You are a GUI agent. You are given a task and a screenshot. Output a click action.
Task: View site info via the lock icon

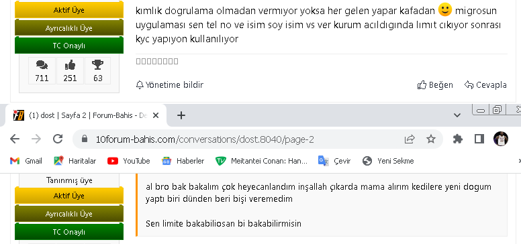(85, 139)
